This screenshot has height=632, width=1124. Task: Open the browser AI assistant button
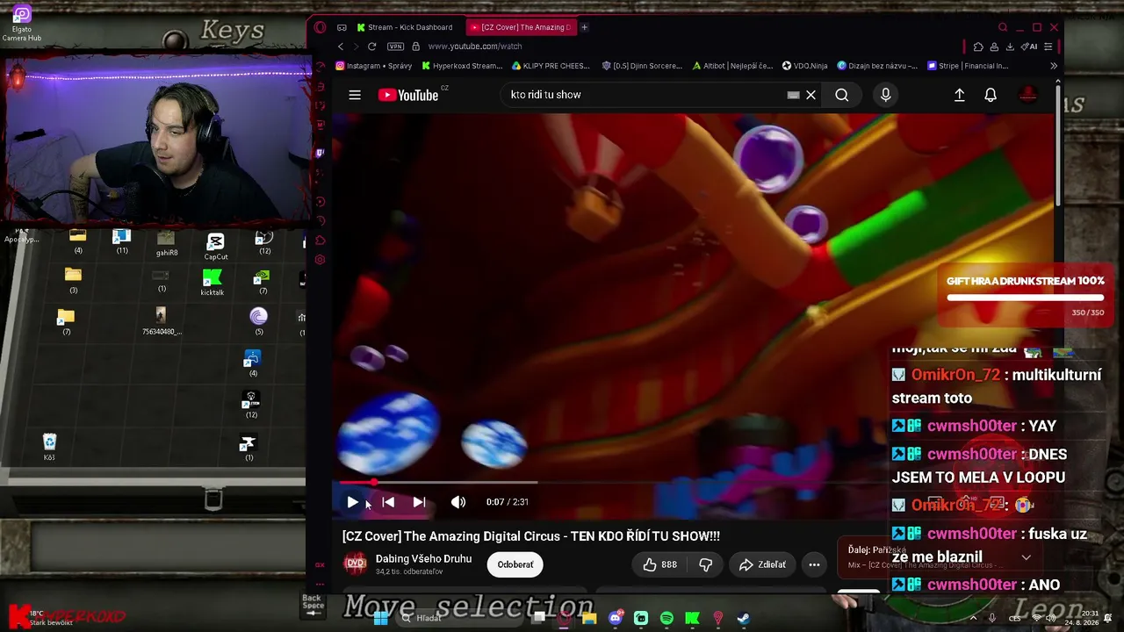(1029, 47)
